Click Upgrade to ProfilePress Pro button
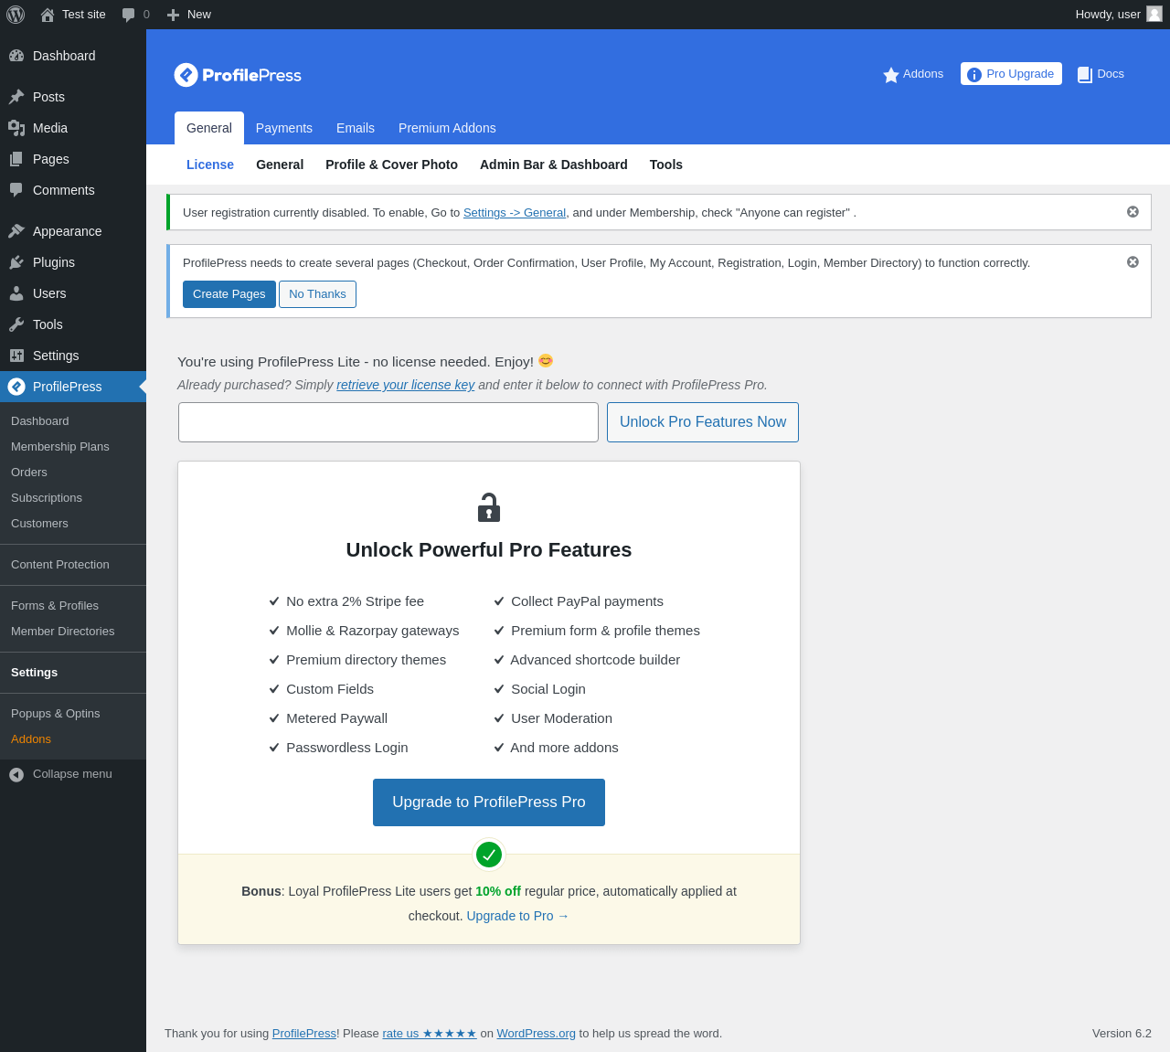 coord(489,802)
